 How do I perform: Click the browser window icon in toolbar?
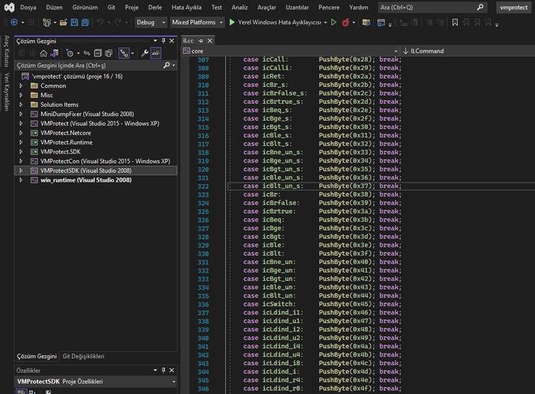click(x=381, y=22)
